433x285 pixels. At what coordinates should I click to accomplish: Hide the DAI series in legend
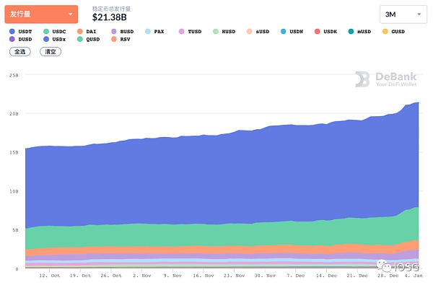tap(87, 32)
